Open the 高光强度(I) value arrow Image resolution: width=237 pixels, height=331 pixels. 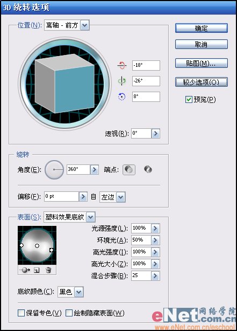pyautogui.click(x=155, y=252)
